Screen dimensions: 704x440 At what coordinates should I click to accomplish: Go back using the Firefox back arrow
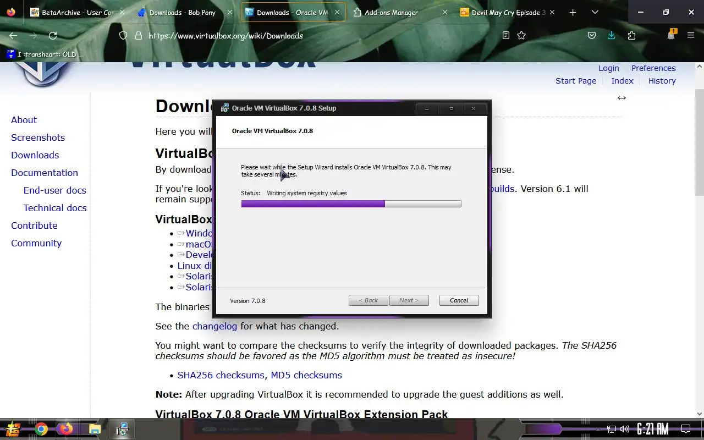(13, 35)
